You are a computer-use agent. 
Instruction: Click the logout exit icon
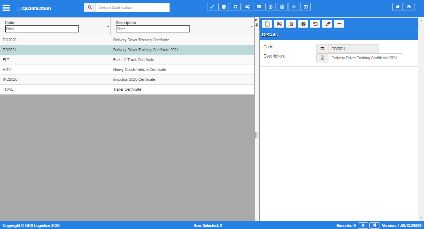point(409,7)
